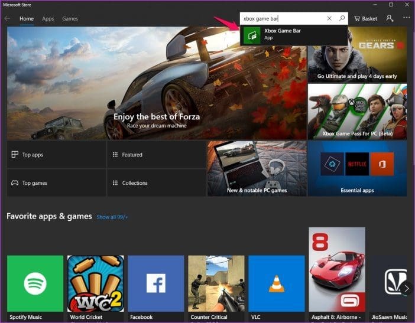Image resolution: width=415 pixels, height=323 pixels.
Task: Open Top apps
Action: click(56, 155)
